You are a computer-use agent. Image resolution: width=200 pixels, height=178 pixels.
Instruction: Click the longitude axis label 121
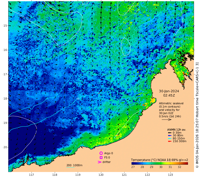coord(124,175)
